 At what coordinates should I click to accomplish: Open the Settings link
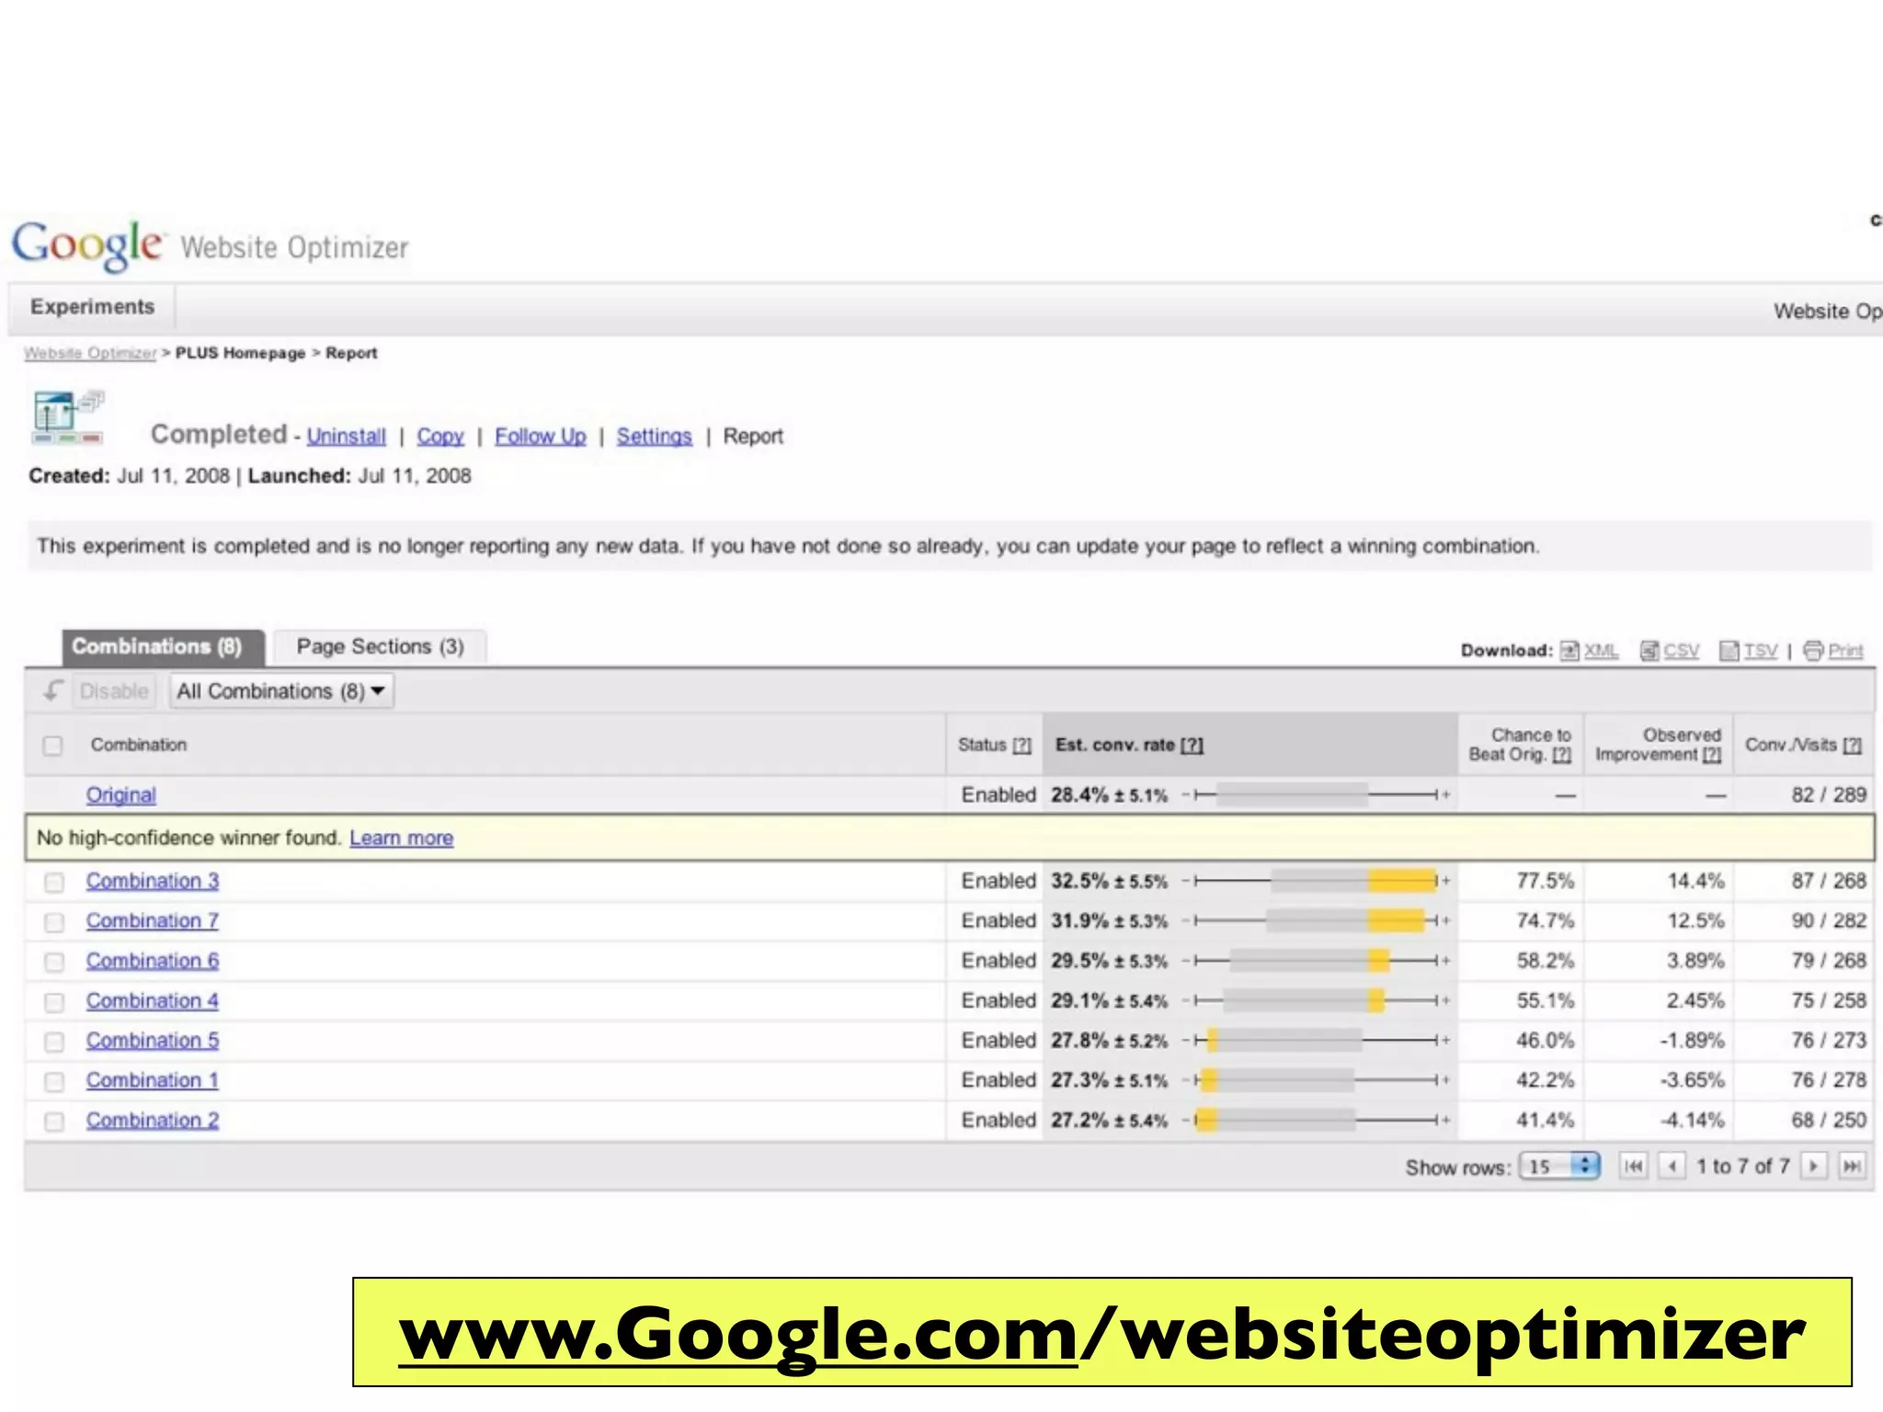tap(654, 436)
